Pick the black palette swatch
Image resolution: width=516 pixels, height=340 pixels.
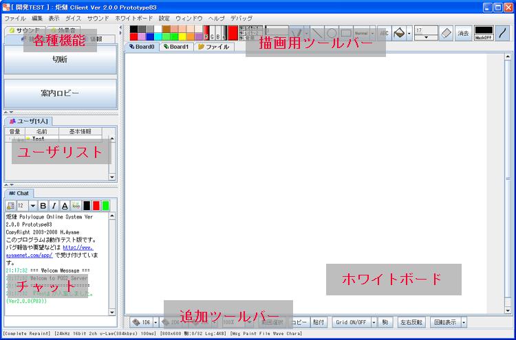click(133, 30)
